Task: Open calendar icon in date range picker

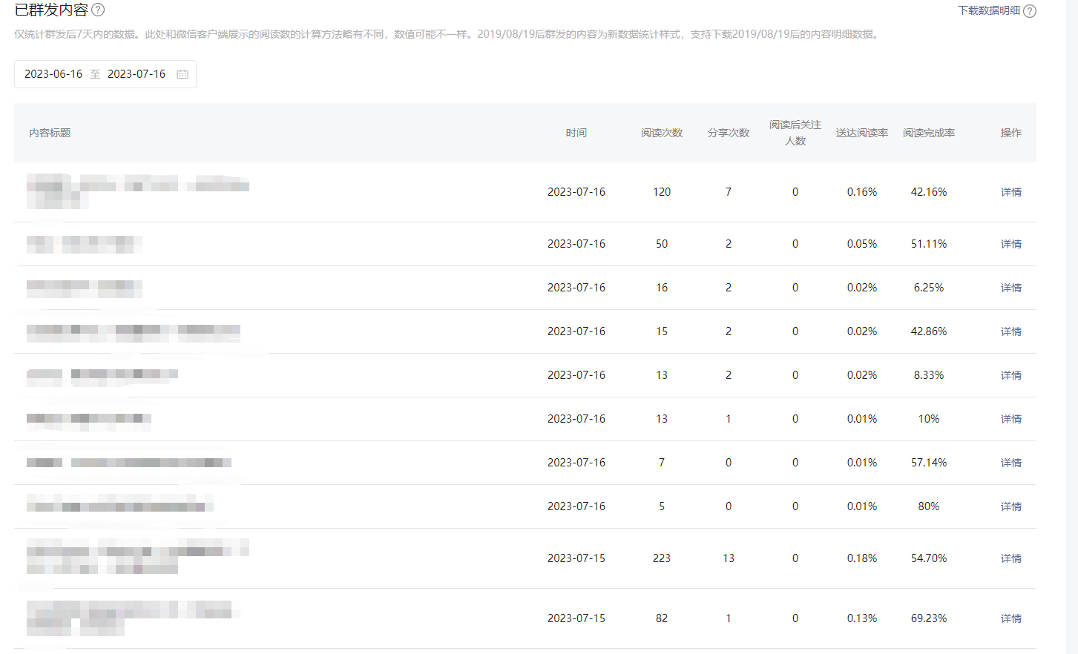Action: (183, 74)
